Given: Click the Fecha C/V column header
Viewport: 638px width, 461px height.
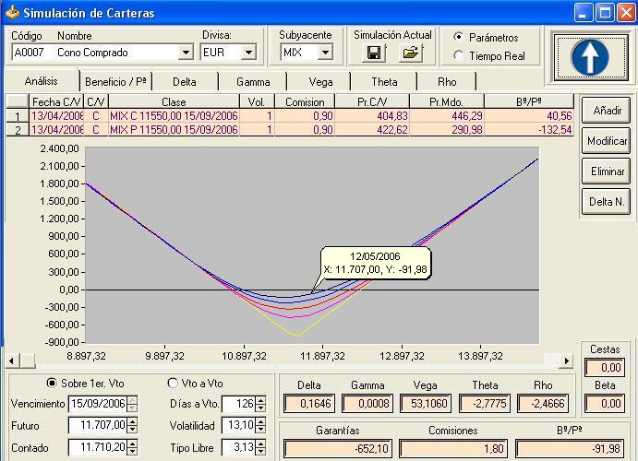Looking at the screenshot, I should pos(56,101).
